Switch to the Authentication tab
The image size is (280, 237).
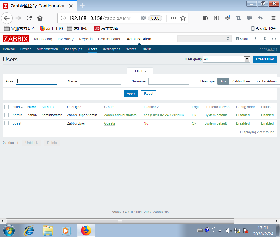click(47, 49)
